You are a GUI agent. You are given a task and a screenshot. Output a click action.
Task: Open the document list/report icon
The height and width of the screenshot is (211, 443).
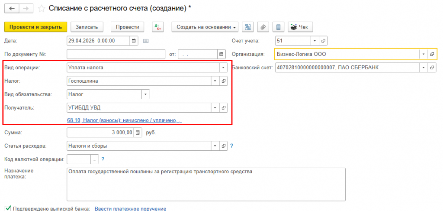point(278,27)
